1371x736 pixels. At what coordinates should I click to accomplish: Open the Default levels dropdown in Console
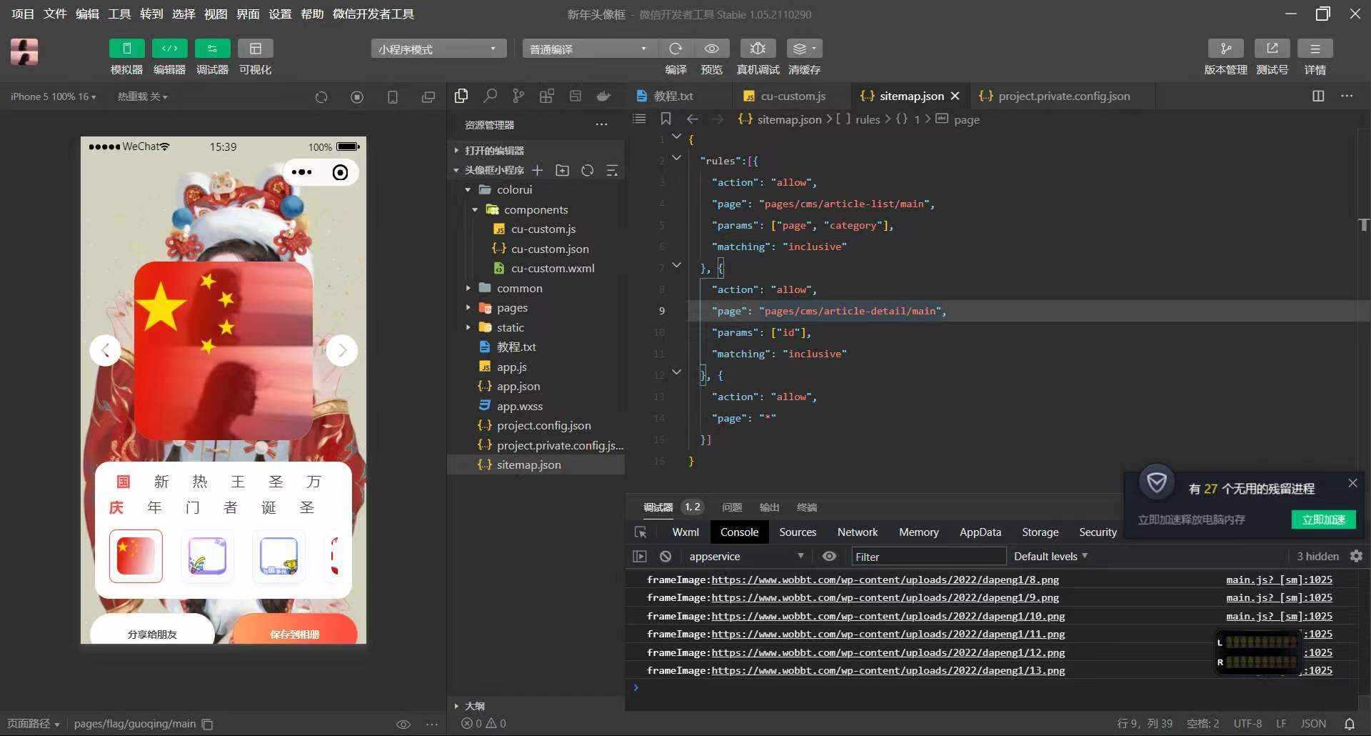(x=1050, y=556)
